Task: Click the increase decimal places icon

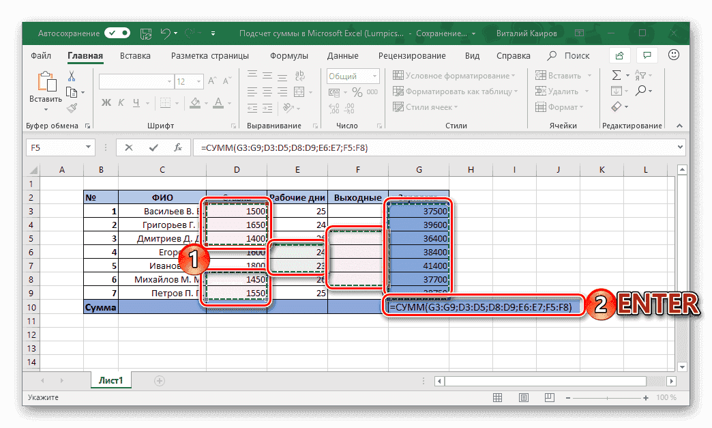Action: coord(333,106)
